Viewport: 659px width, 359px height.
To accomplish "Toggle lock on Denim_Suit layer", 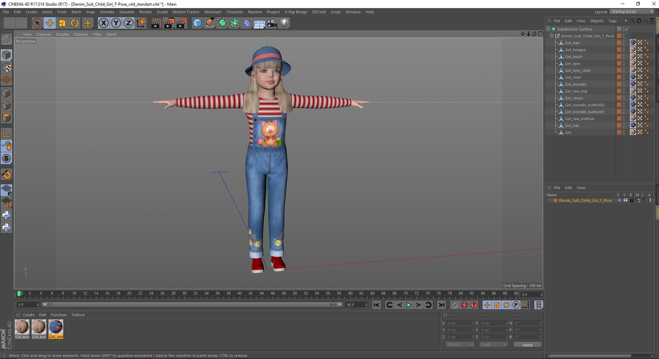I will [x=644, y=200].
